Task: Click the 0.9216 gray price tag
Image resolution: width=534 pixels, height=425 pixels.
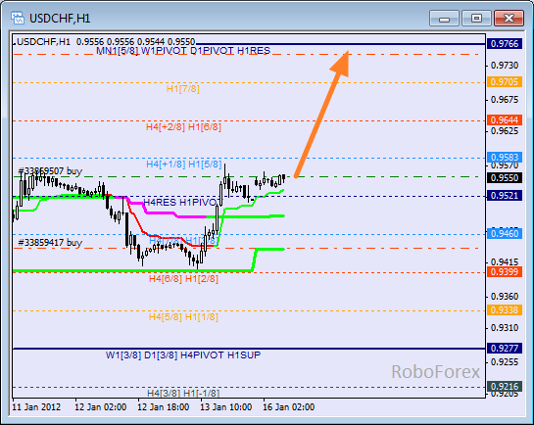Action: click(x=505, y=387)
